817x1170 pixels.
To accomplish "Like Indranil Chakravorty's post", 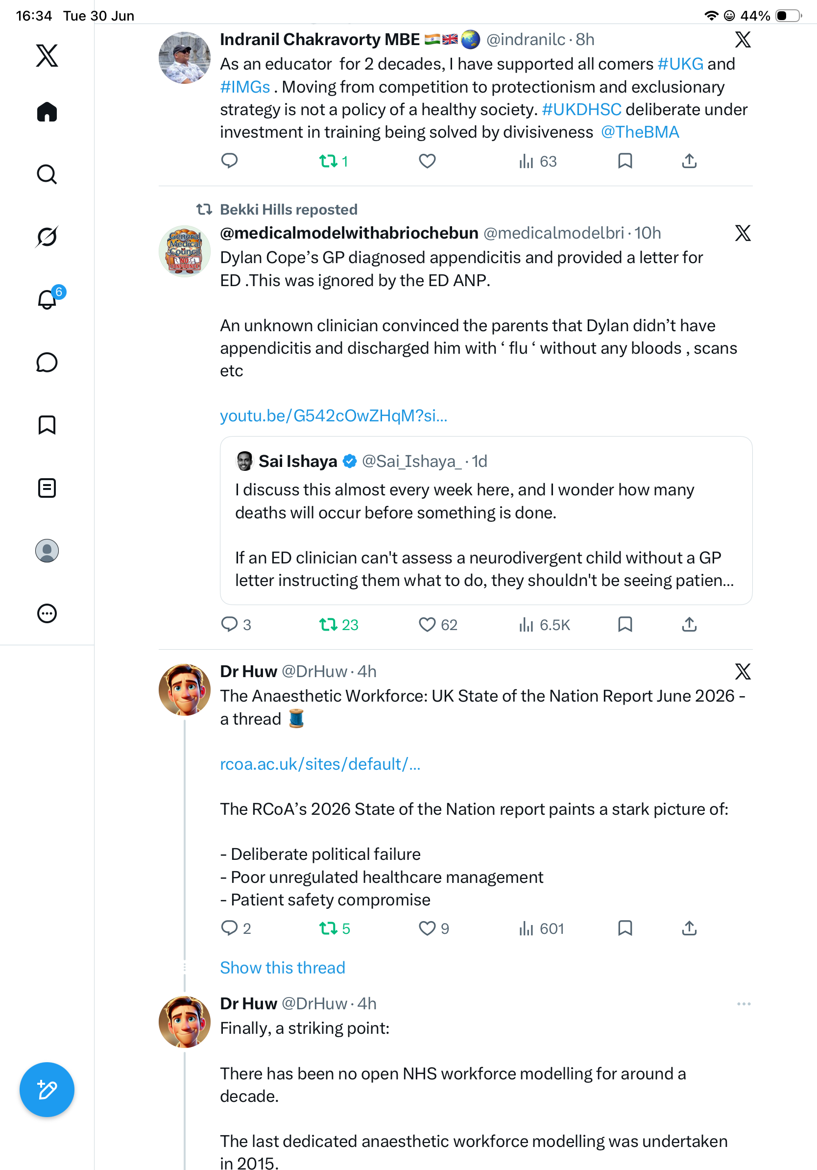I will click(x=427, y=161).
